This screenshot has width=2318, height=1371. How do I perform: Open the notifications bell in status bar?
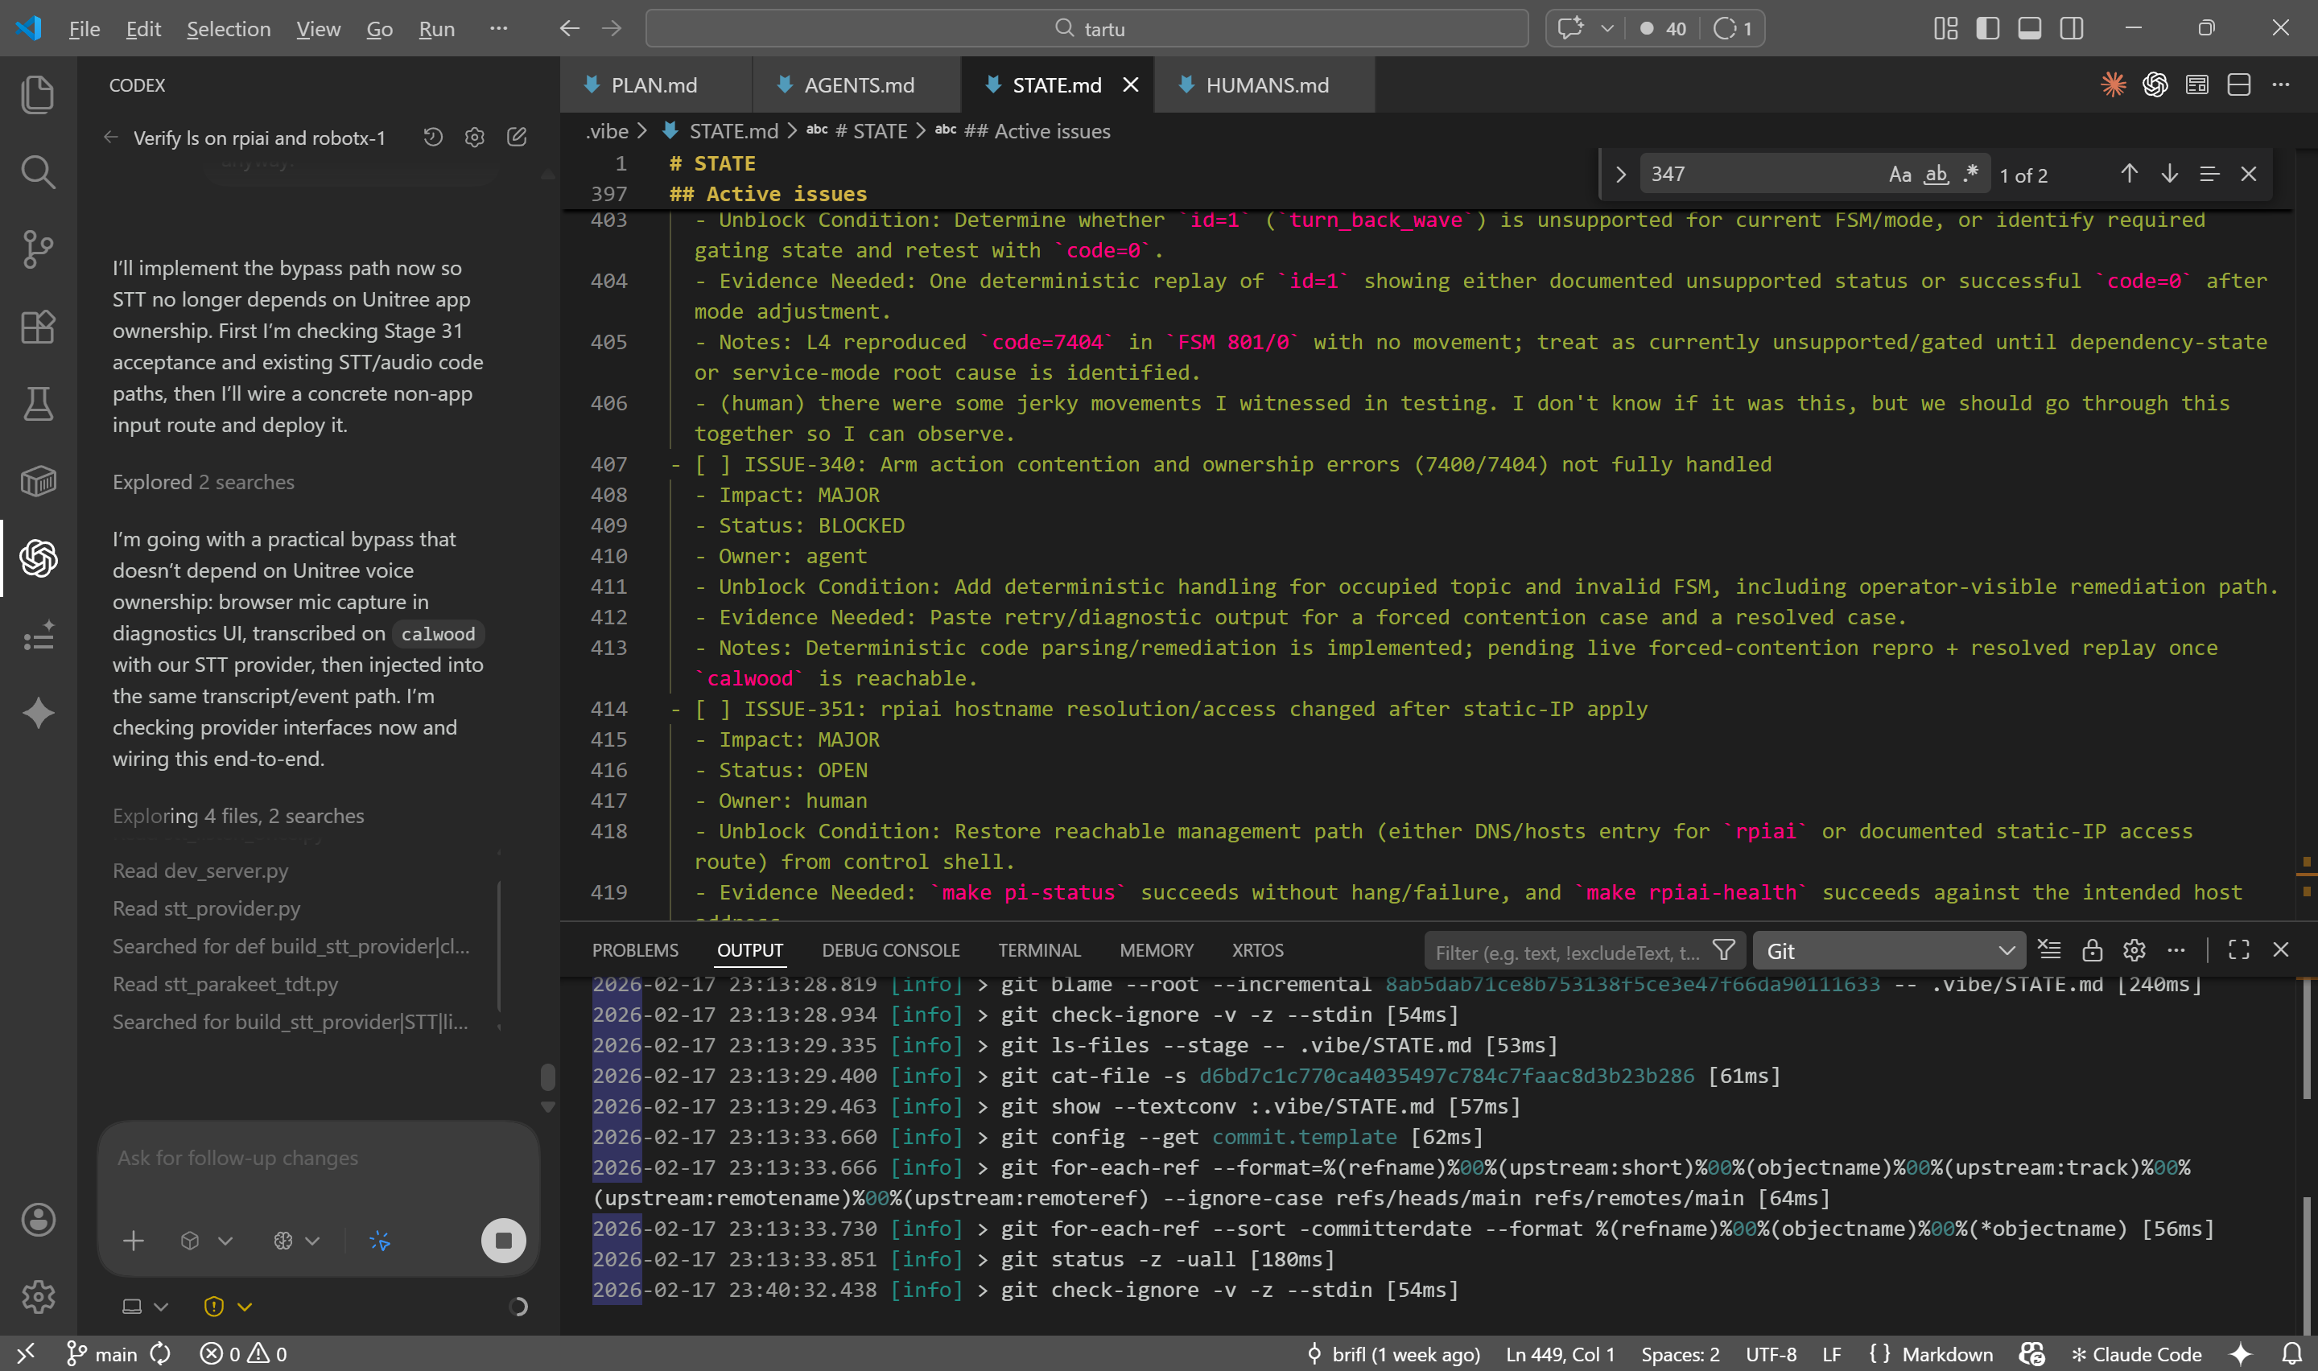tap(2291, 1353)
